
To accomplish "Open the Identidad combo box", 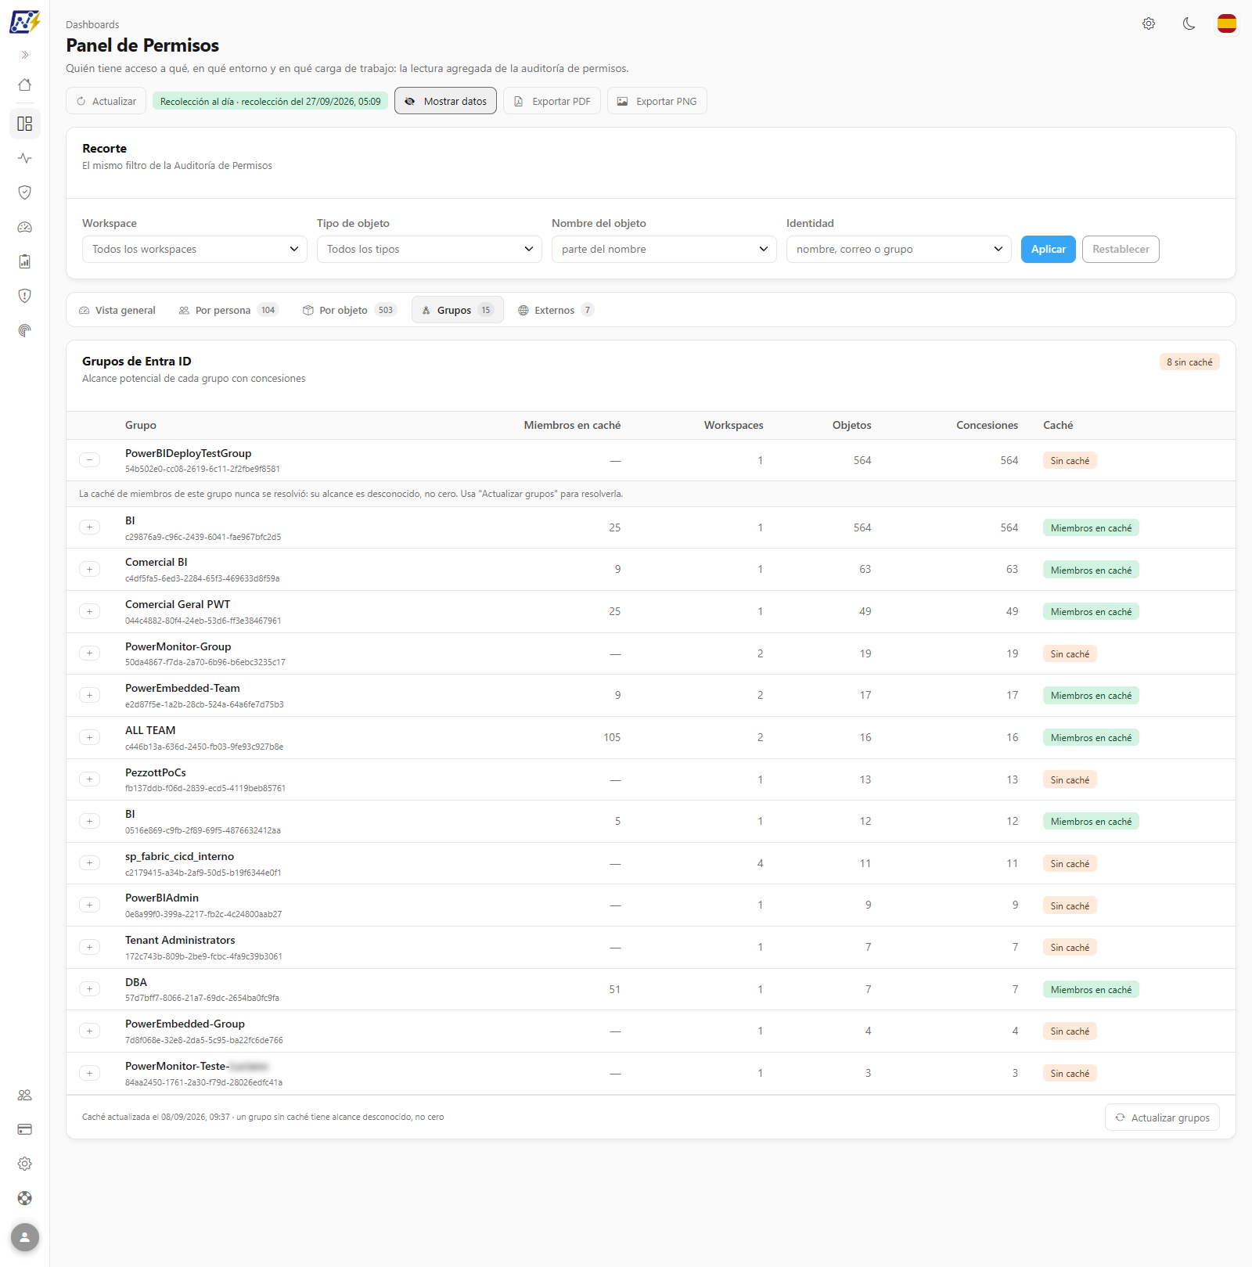I will [899, 249].
